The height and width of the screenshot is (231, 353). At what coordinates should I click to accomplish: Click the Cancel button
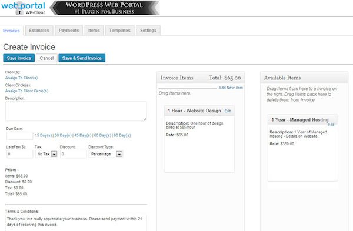click(x=46, y=58)
